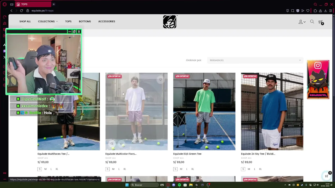Open the Opera main menu icon
The image size is (335, 188).
tap(4, 4)
